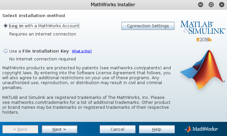Minimize the MathWorks Installer window
227x136 pixels.
coord(201,5)
